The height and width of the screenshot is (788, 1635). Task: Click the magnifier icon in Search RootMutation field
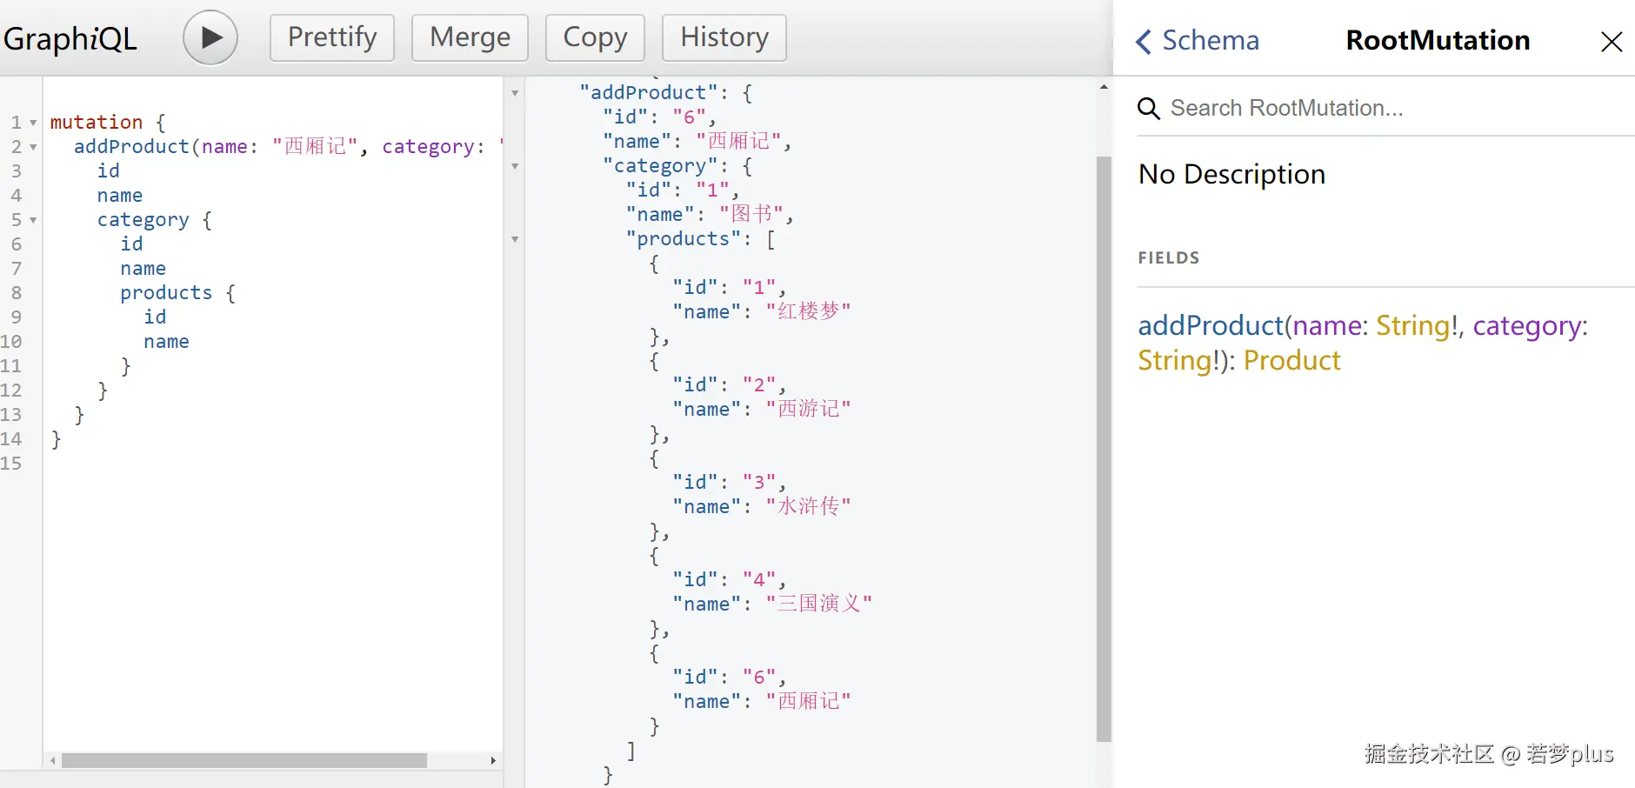[1150, 108]
